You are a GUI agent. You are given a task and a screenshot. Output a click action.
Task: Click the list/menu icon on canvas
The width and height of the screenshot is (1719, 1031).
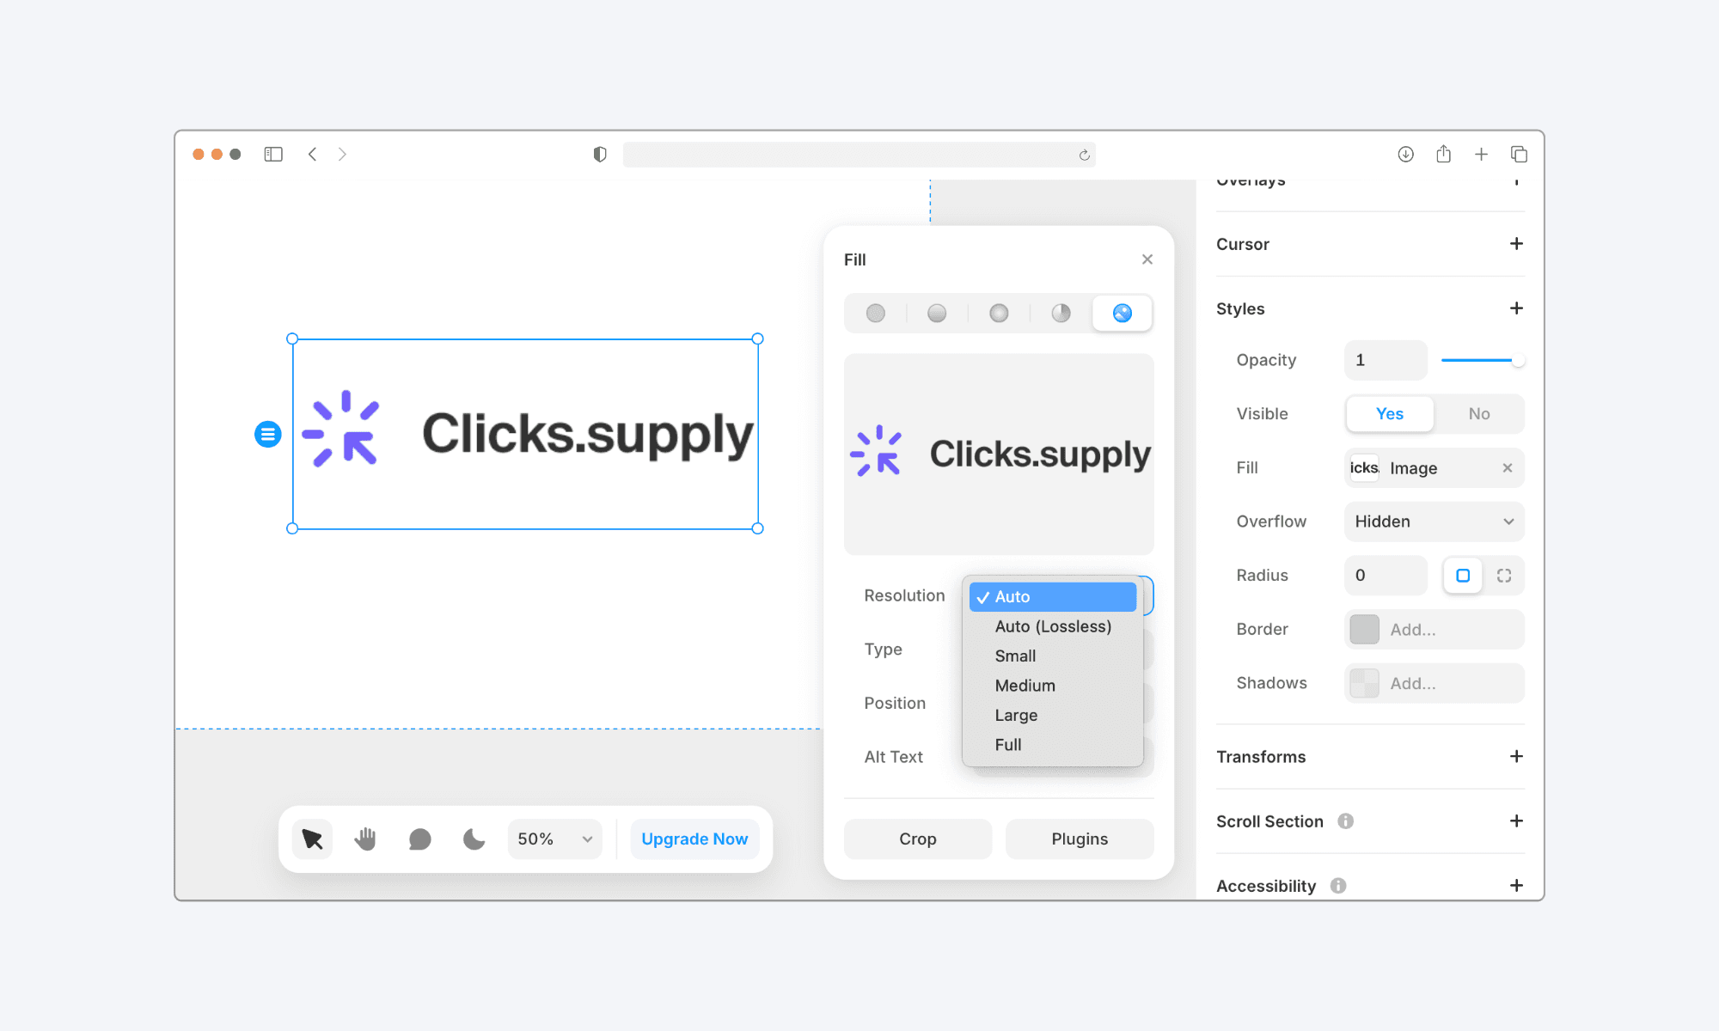pyautogui.click(x=267, y=433)
